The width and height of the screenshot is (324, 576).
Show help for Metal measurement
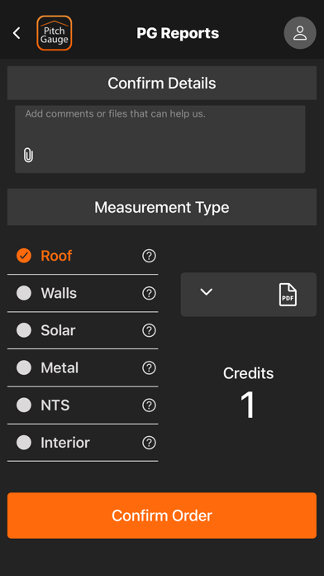click(x=149, y=367)
